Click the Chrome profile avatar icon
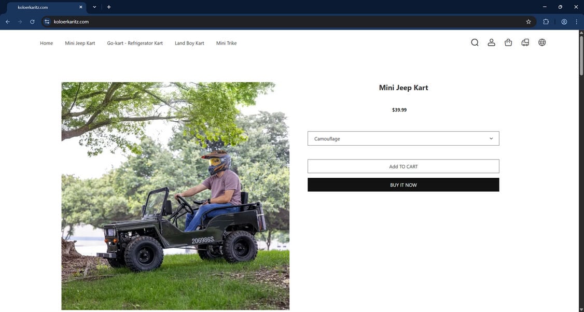The width and height of the screenshot is (584, 312). 564,22
